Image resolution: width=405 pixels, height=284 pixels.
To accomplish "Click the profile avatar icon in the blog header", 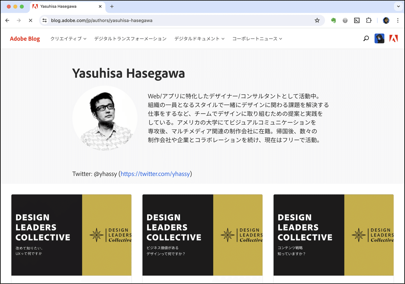I will (x=379, y=38).
